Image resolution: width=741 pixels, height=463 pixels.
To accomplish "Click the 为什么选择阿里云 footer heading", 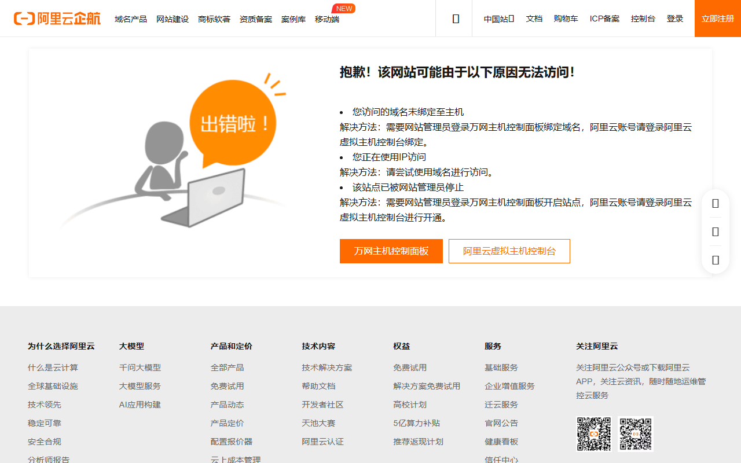I will click(x=61, y=346).
